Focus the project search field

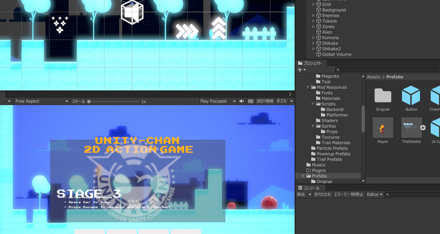point(387,70)
